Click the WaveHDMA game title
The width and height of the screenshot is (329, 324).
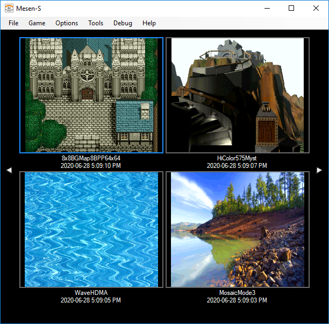(91, 293)
